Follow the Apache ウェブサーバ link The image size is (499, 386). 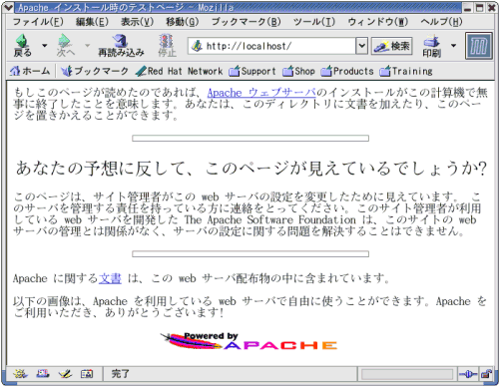pyautogui.click(x=261, y=93)
